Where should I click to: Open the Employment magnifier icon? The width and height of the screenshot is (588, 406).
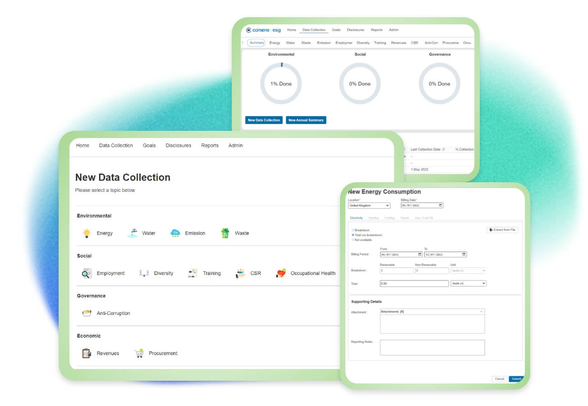point(87,273)
